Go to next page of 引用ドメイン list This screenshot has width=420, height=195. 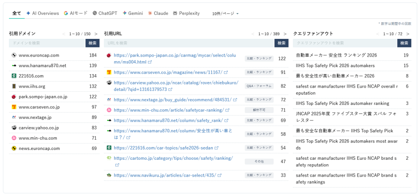click(x=96, y=34)
